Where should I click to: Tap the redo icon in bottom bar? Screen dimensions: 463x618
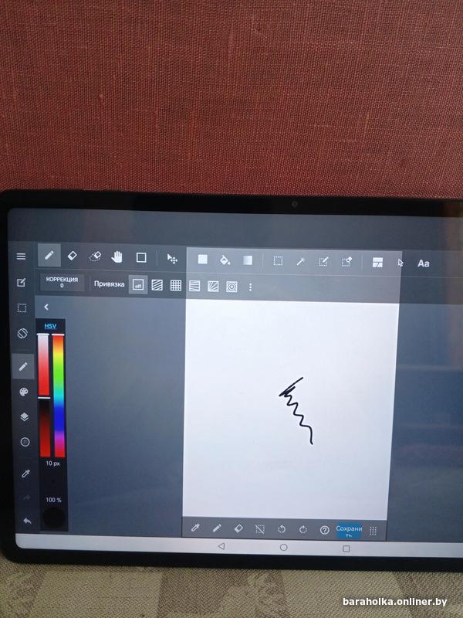pos(302,530)
